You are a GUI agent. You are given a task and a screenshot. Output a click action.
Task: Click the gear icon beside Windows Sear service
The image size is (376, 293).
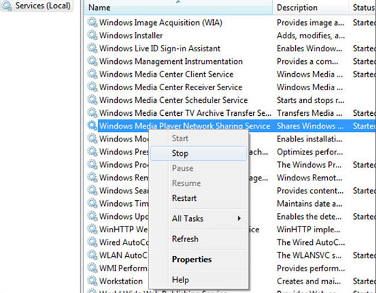(x=92, y=190)
